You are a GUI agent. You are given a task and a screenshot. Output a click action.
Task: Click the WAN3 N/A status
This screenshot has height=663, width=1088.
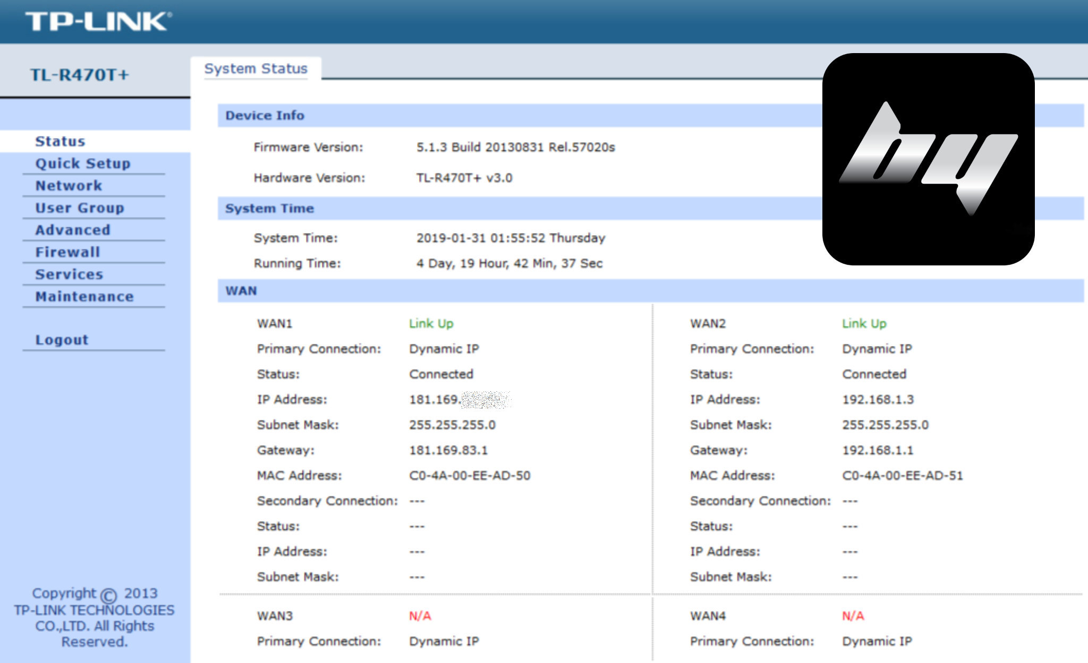pos(420,616)
